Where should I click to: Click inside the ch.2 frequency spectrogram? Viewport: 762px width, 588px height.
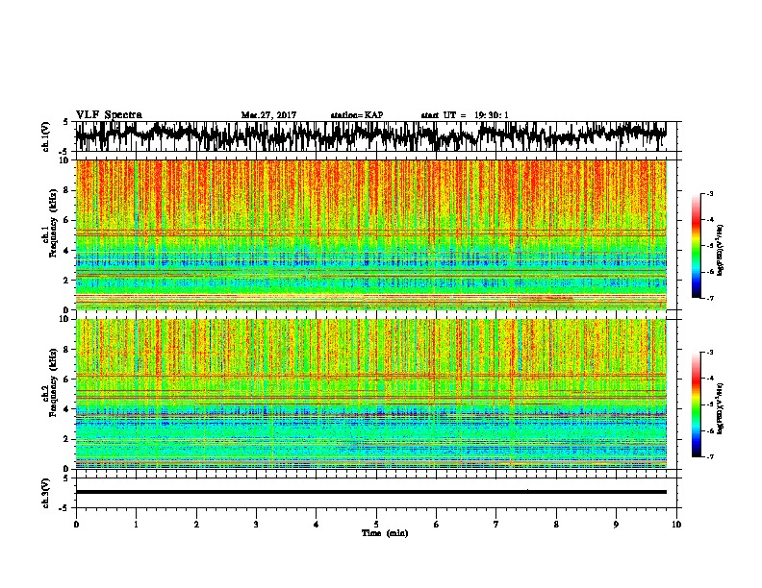pyautogui.click(x=370, y=394)
